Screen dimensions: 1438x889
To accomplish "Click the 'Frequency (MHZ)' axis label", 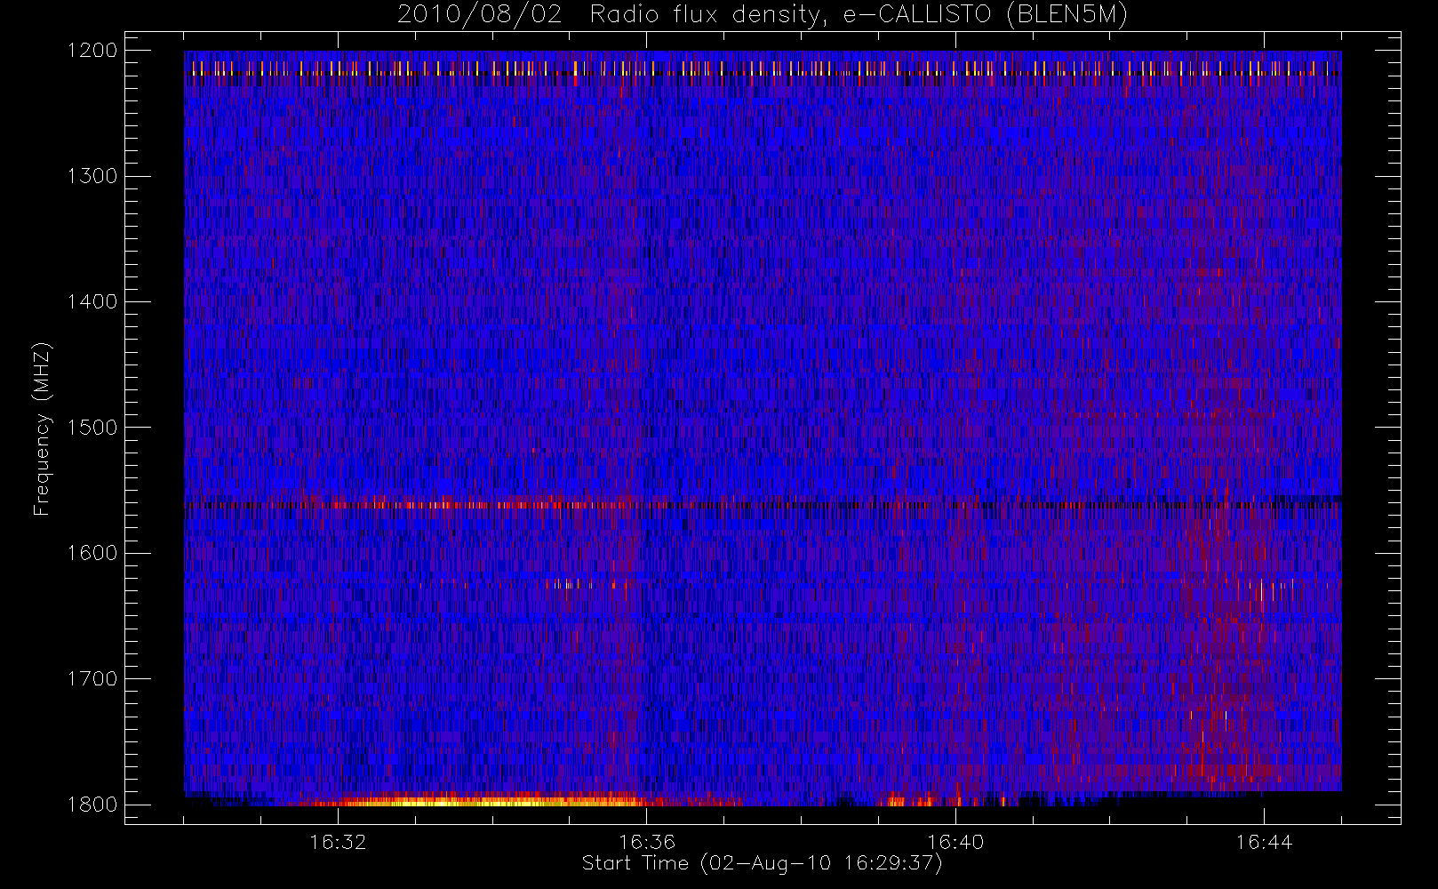I will [x=42, y=428].
